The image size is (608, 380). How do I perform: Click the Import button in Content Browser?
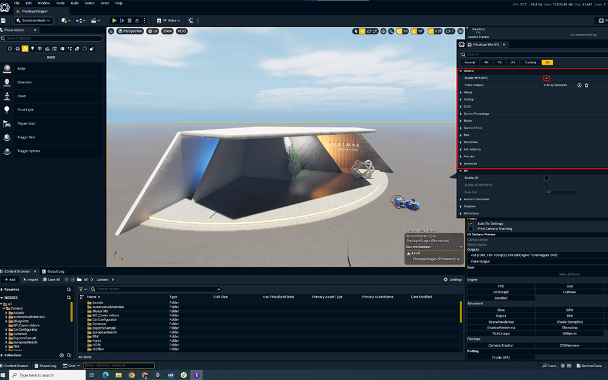(x=30, y=280)
